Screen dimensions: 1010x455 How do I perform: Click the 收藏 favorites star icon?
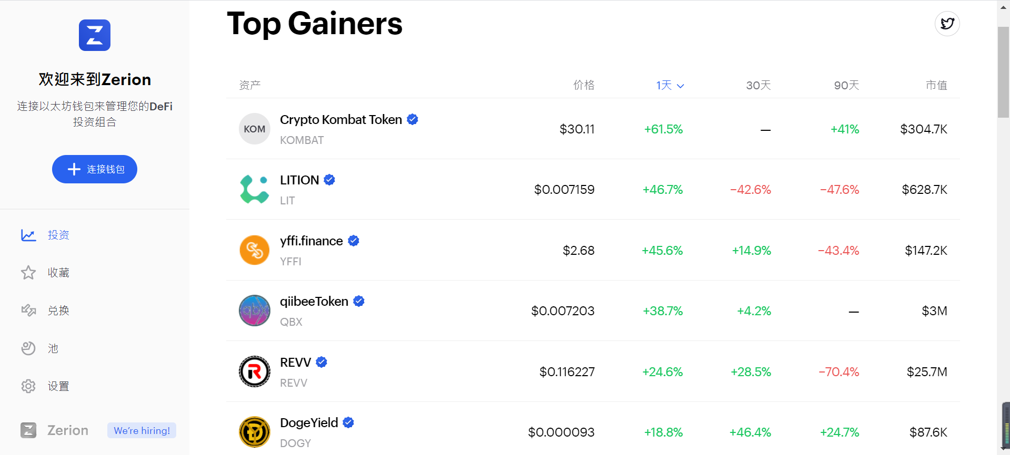[28, 273]
